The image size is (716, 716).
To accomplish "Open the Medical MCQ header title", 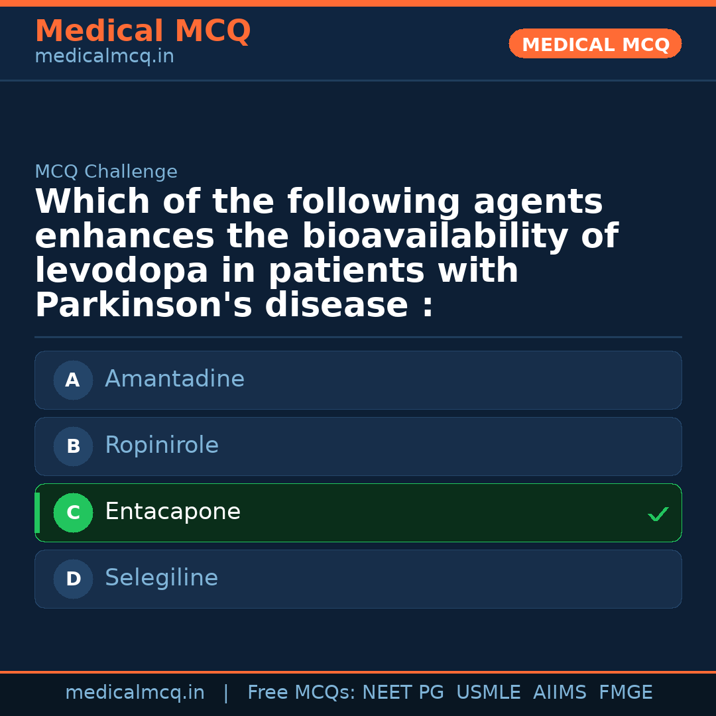I will pyautogui.click(x=143, y=31).
